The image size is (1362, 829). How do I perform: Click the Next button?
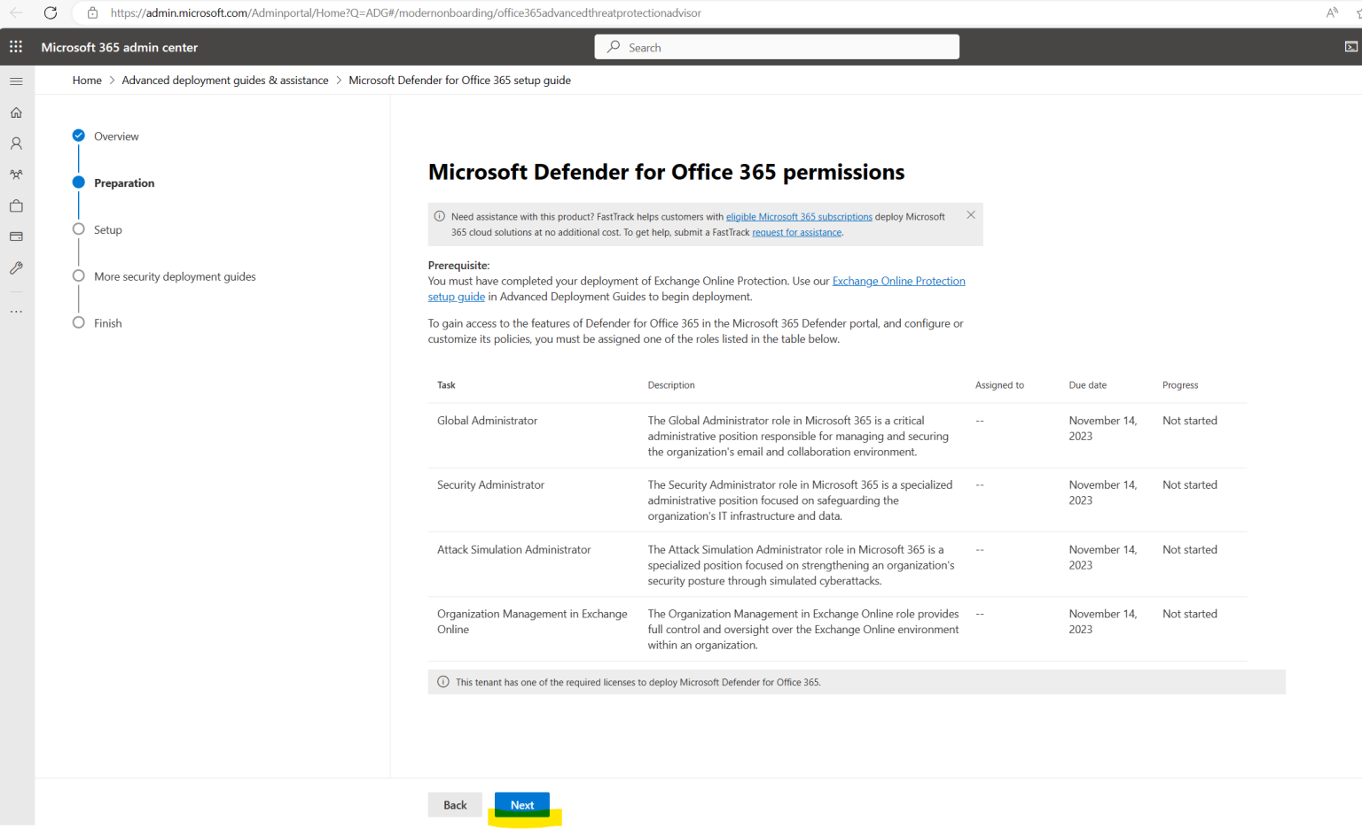pyautogui.click(x=521, y=804)
